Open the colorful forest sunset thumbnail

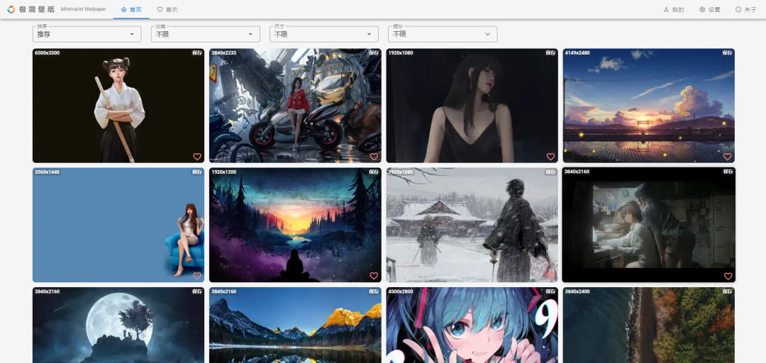[295, 225]
